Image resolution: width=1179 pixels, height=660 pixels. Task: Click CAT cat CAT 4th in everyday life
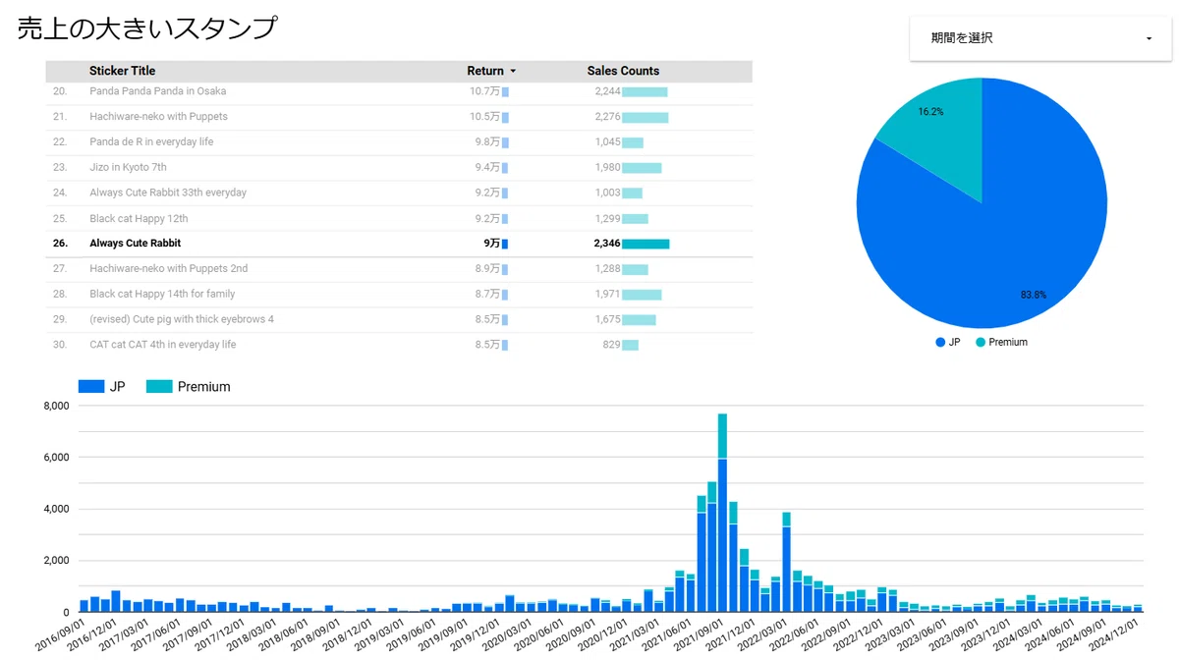pos(162,345)
